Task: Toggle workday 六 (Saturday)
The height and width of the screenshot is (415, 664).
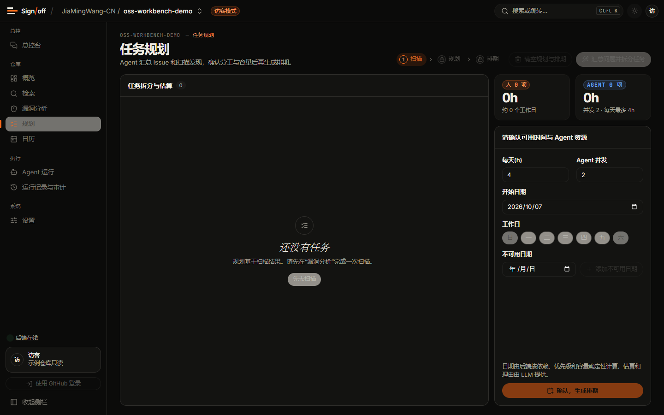Action: [x=621, y=238]
